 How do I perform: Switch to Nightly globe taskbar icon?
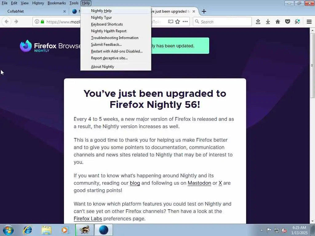coord(104,230)
